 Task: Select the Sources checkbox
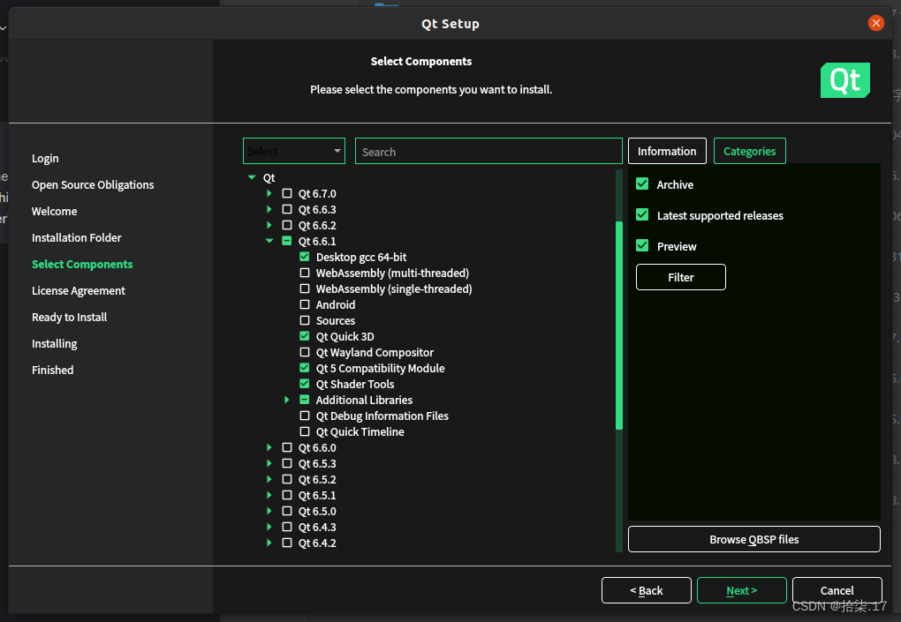(304, 320)
